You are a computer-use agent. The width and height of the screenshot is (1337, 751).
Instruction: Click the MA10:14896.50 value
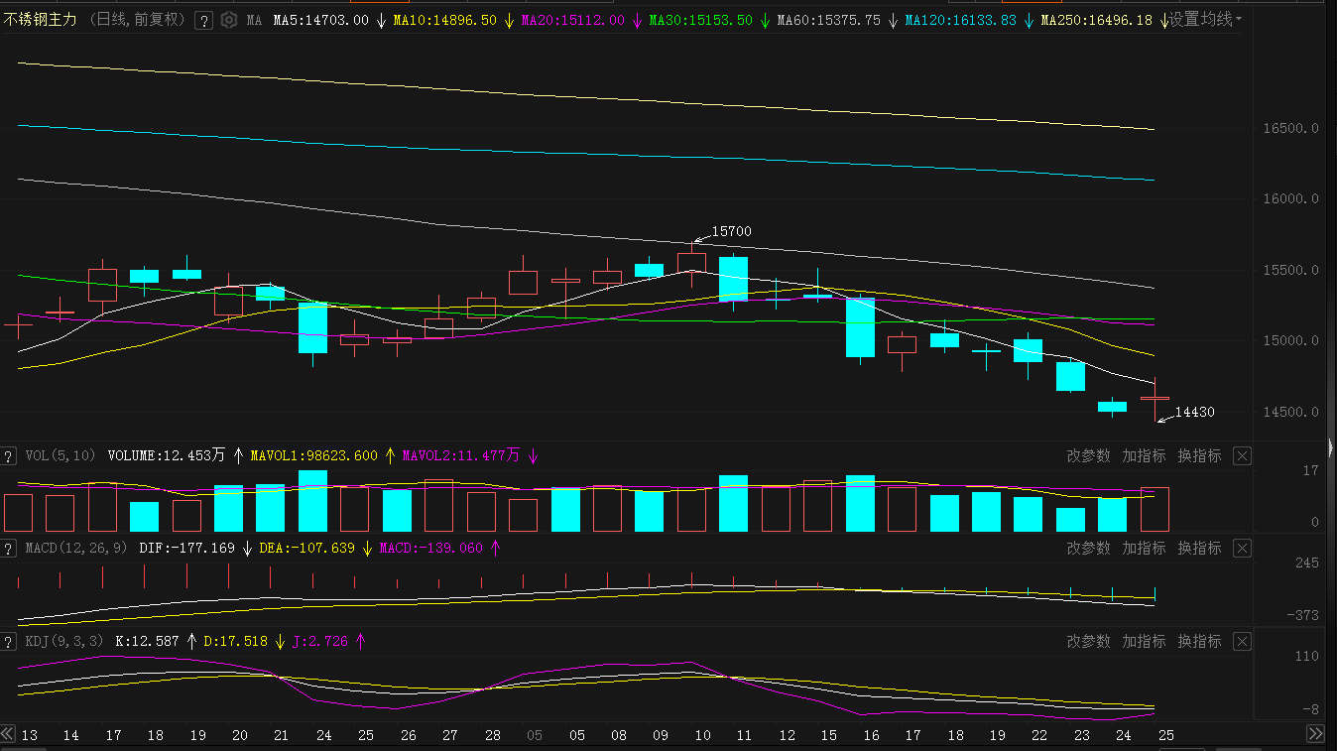[x=445, y=20]
